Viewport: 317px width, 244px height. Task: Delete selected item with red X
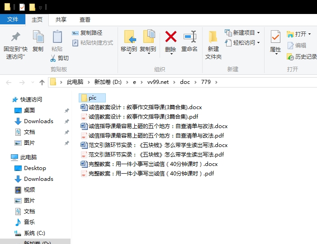pos(170,42)
